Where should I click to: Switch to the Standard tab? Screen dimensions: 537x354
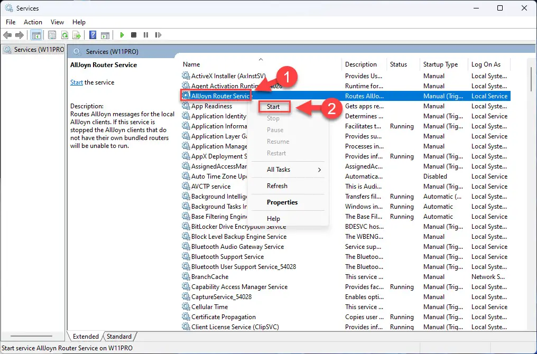[119, 337]
